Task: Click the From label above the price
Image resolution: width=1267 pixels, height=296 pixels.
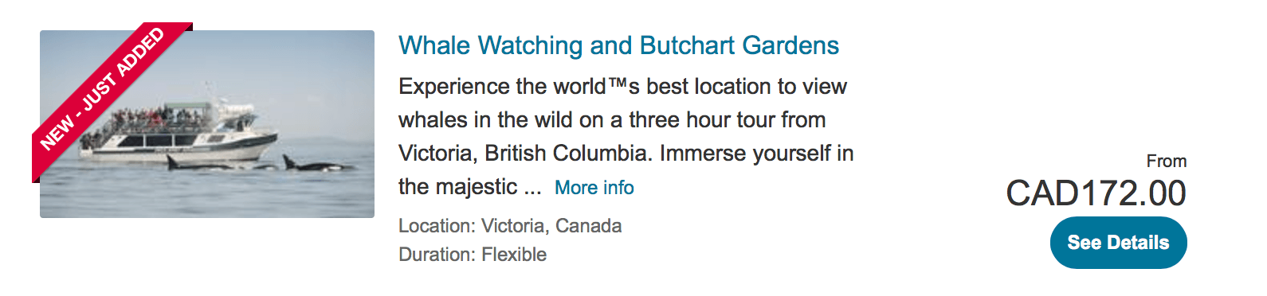Action: pos(1167,162)
